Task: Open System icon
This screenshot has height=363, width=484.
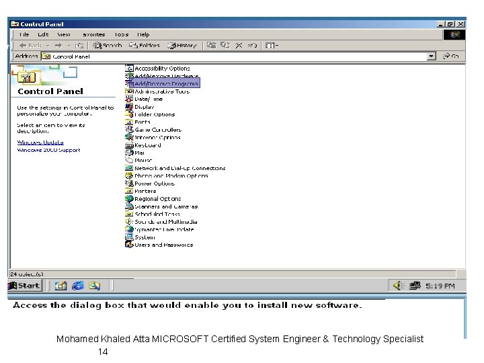Action: [129, 237]
